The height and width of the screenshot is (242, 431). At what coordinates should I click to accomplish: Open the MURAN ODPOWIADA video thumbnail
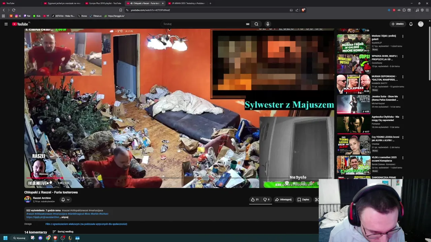click(x=353, y=84)
